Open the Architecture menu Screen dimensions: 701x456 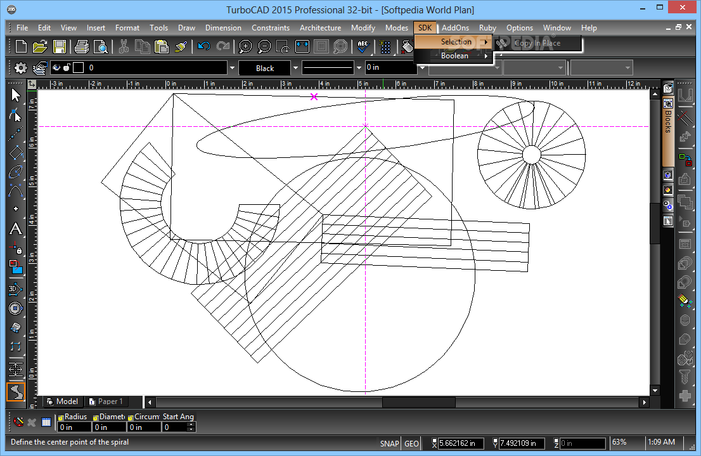coord(320,28)
